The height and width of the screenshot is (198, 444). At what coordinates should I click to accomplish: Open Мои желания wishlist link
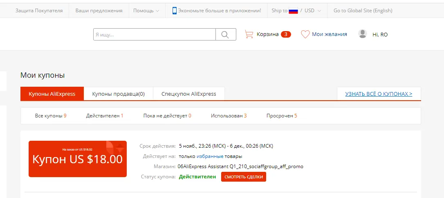[x=329, y=34]
